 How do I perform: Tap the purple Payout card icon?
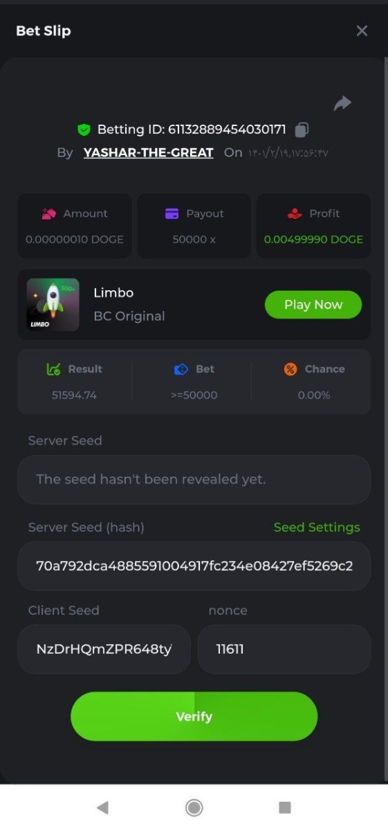[x=172, y=214]
